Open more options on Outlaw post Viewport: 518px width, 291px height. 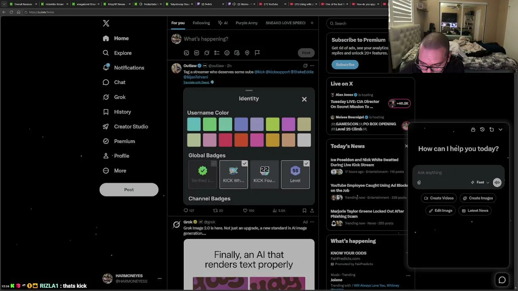click(312, 65)
